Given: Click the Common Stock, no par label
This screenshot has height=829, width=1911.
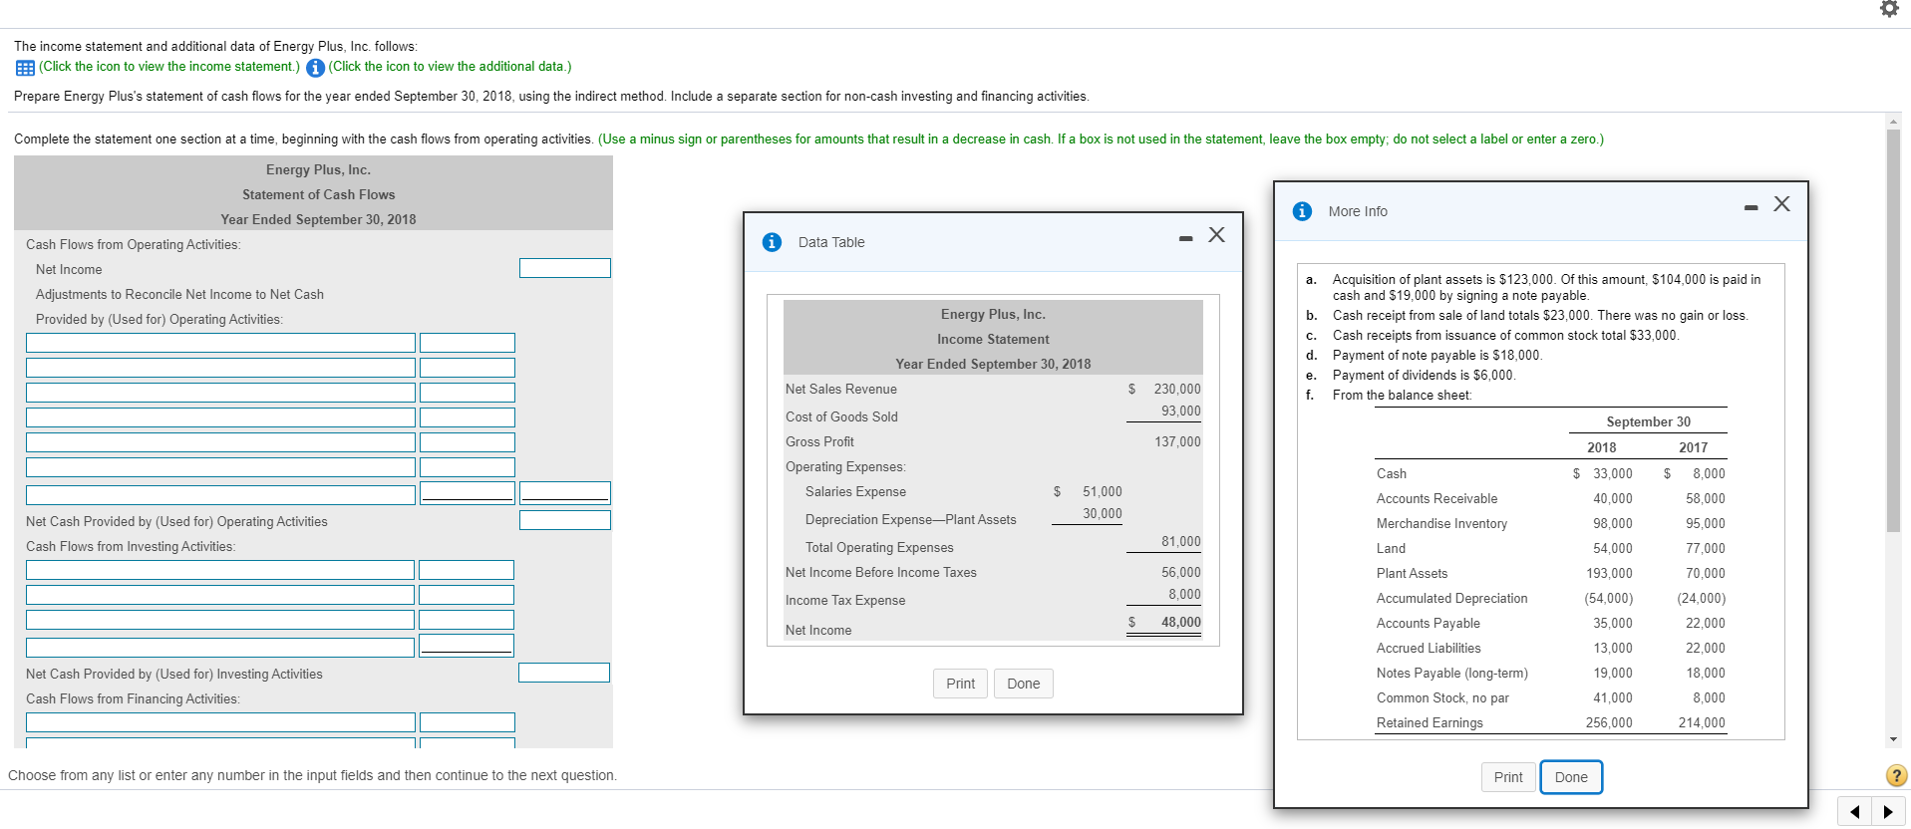Looking at the screenshot, I should pyautogui.click(x=1442, y=697).
